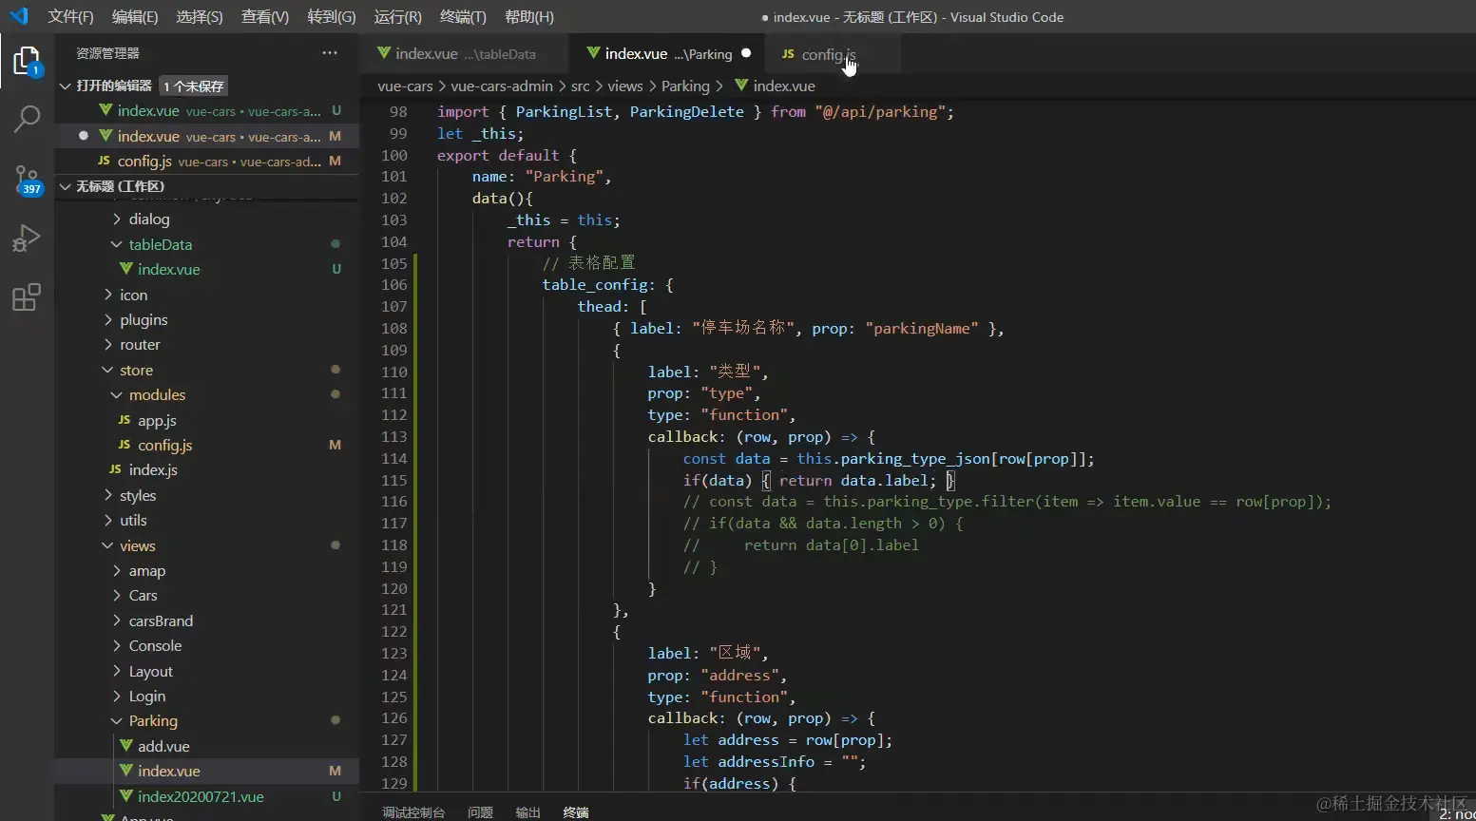Image resolution: width=1476 pixels, height=821 pixels.
Task: Open the 查看(V) menu
Action: [265, 17]
